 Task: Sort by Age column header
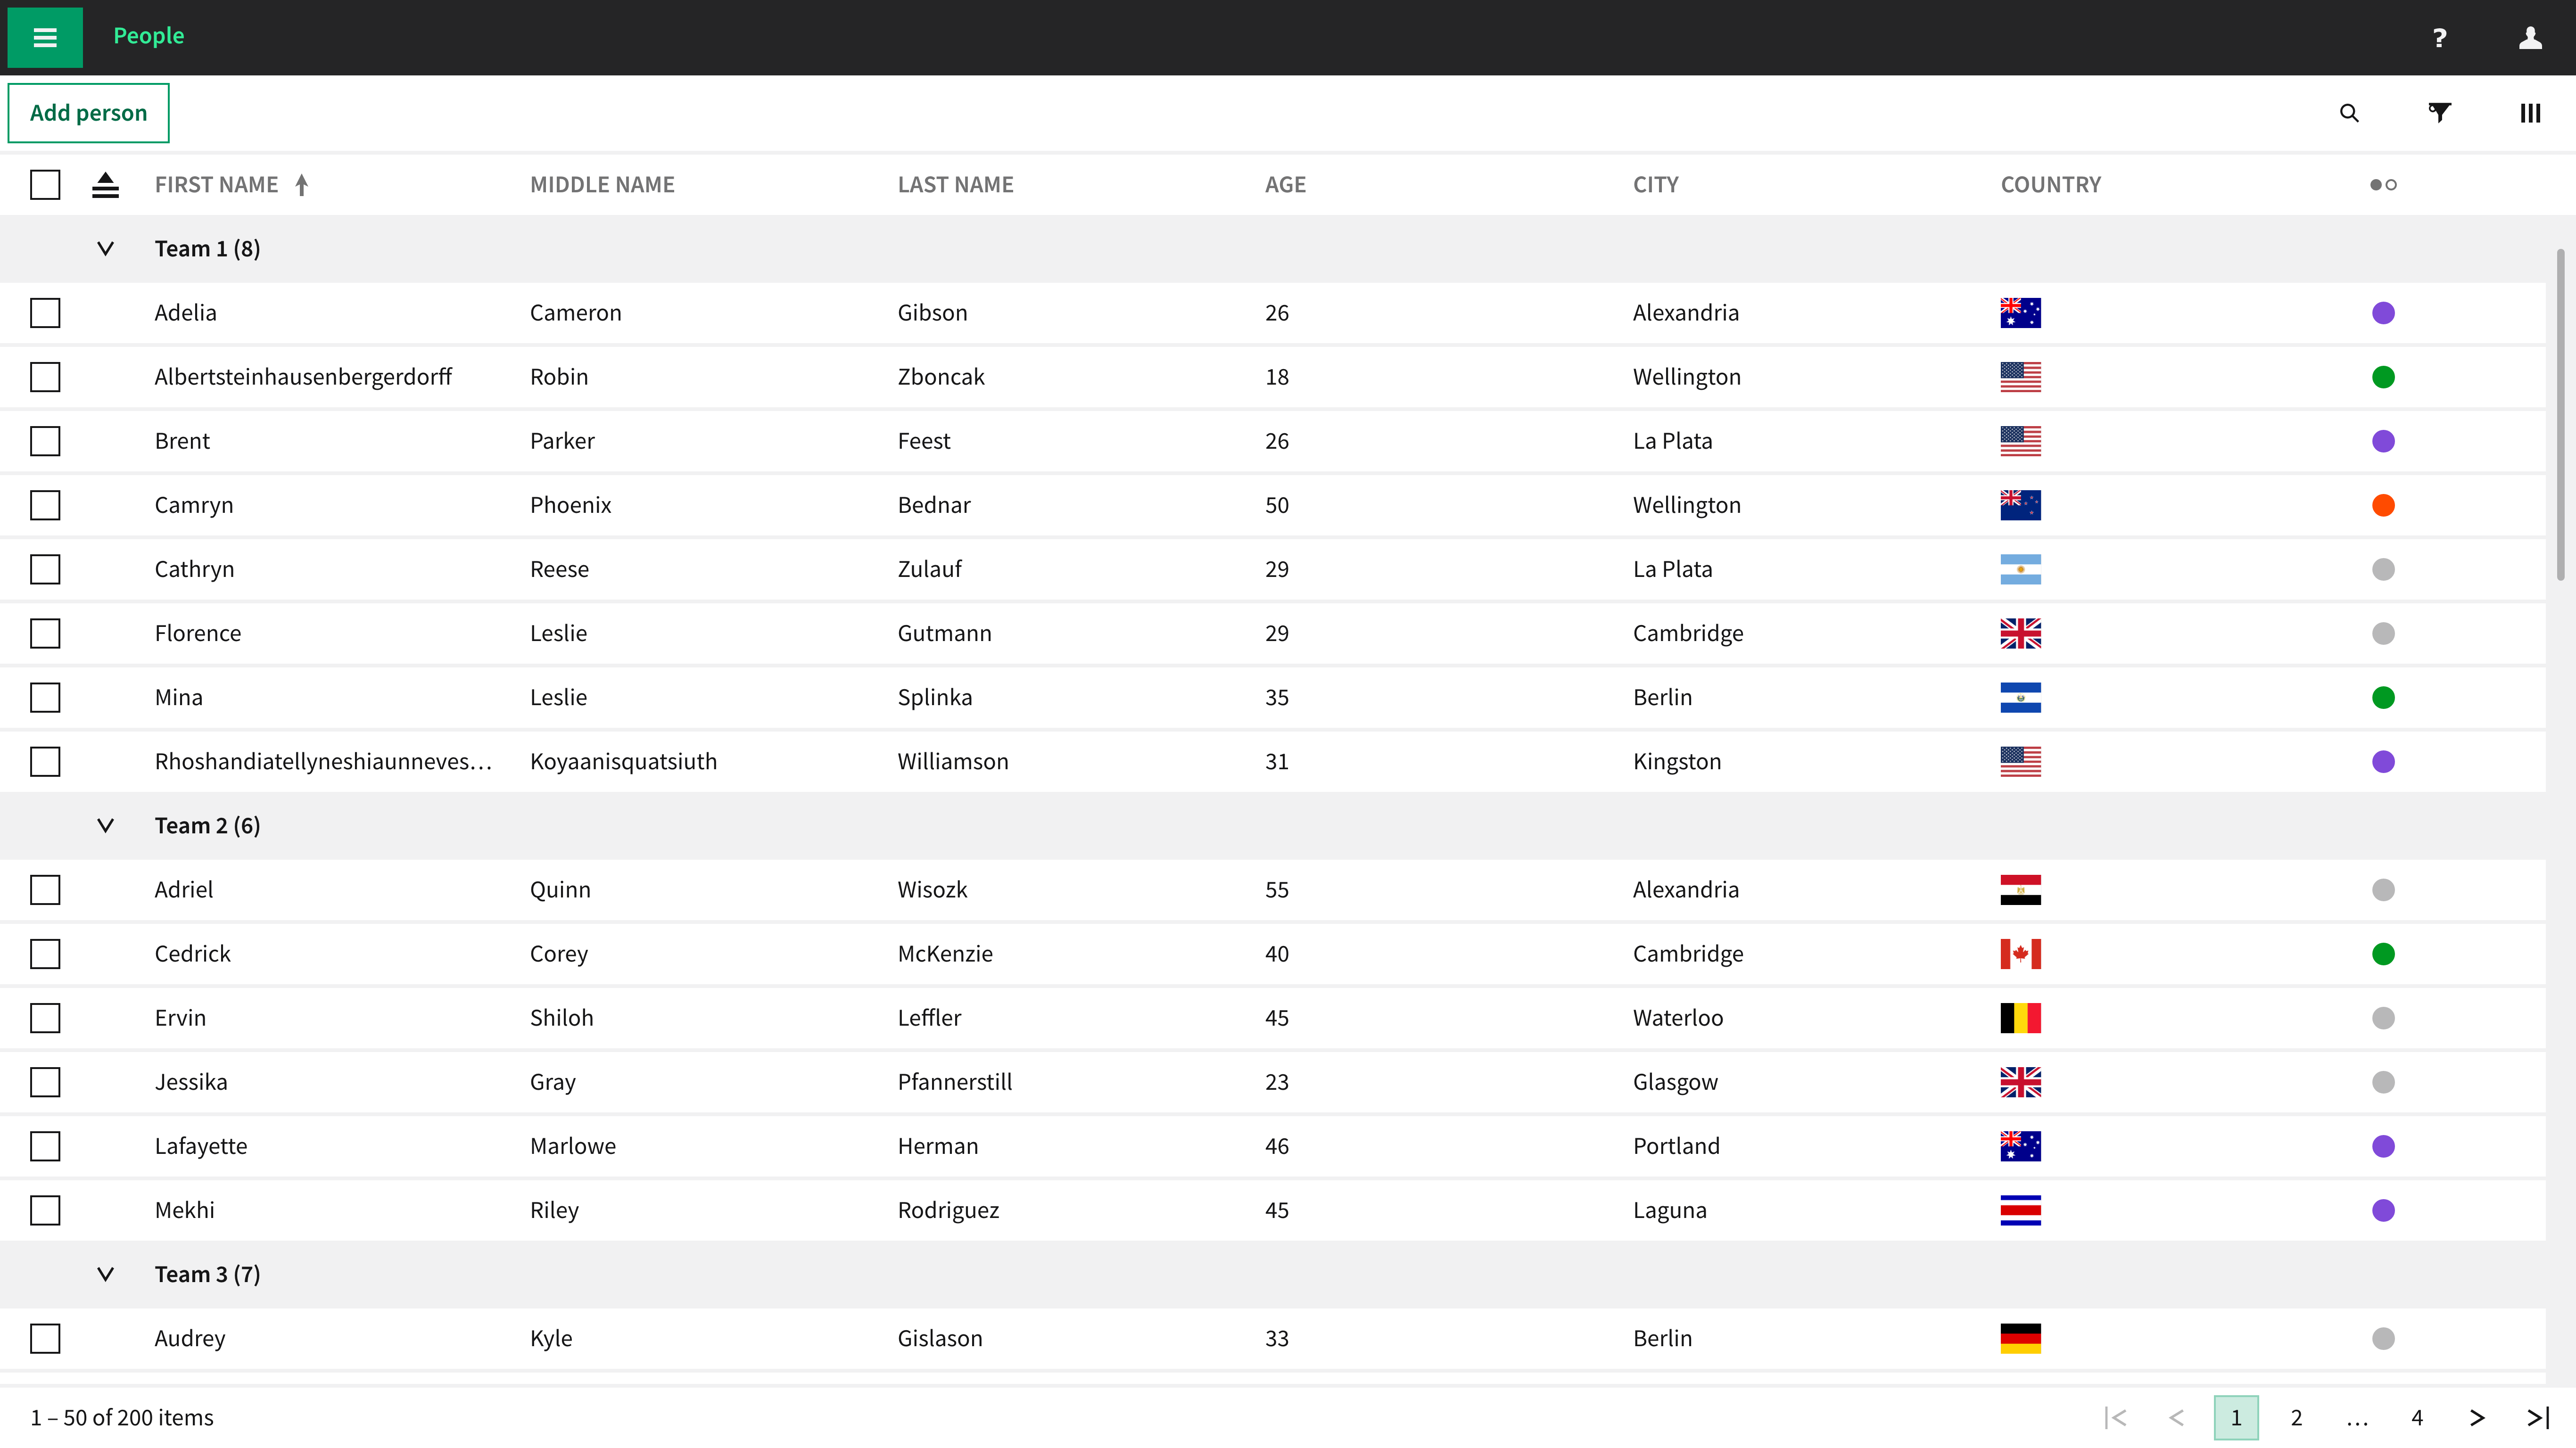(x=1285, y=185)
